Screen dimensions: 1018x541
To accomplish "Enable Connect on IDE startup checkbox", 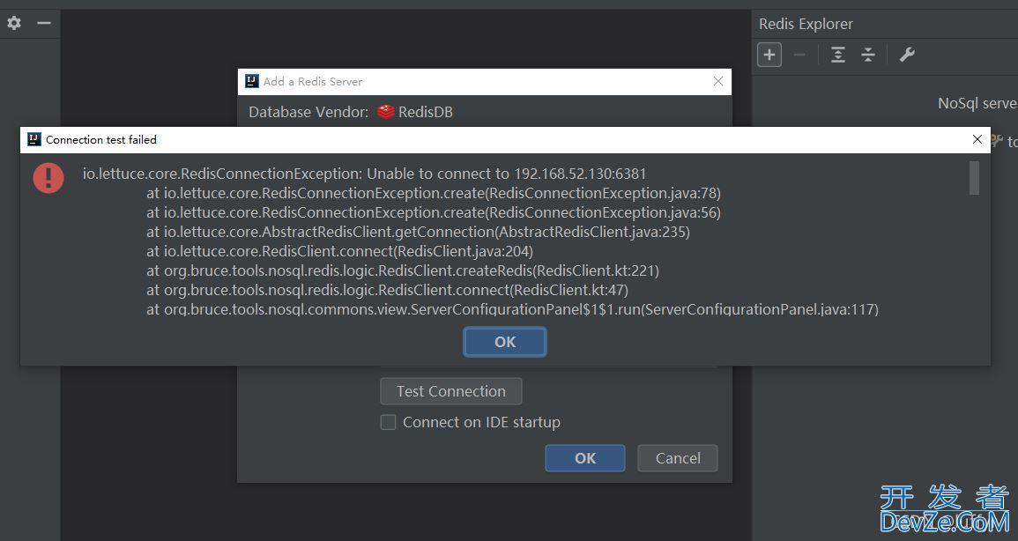I will pyautogui.click(x=388, y=422).
